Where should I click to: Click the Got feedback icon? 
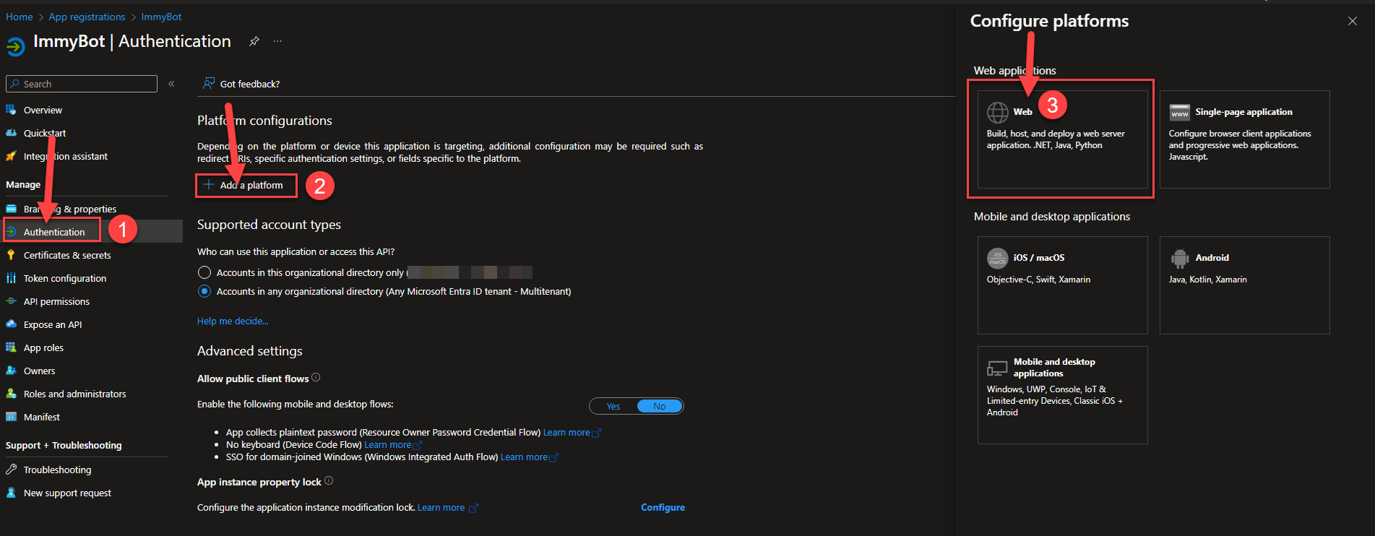point(209,84)
